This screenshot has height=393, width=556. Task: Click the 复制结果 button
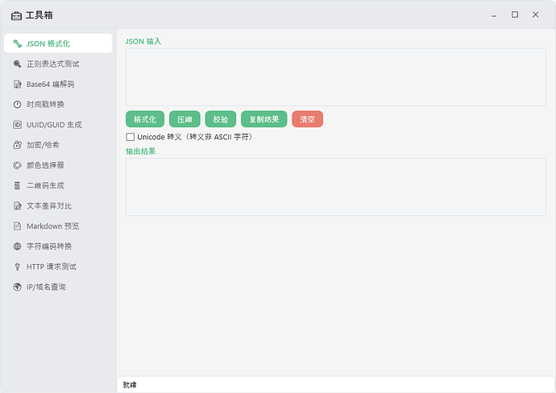(264, 119)
